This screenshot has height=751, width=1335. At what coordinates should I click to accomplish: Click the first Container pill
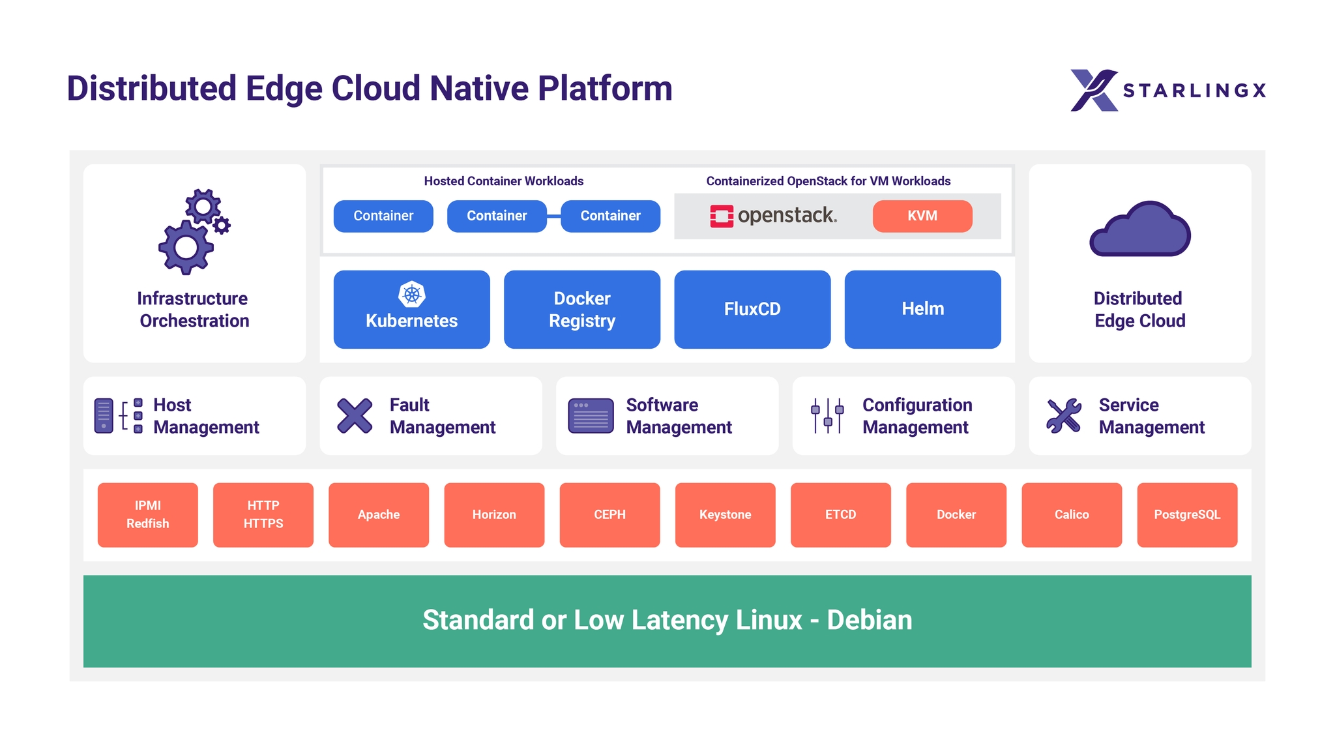click(383, 216)
